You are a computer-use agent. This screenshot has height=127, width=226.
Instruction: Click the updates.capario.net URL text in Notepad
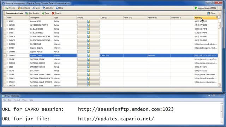(x=116, y=119)
